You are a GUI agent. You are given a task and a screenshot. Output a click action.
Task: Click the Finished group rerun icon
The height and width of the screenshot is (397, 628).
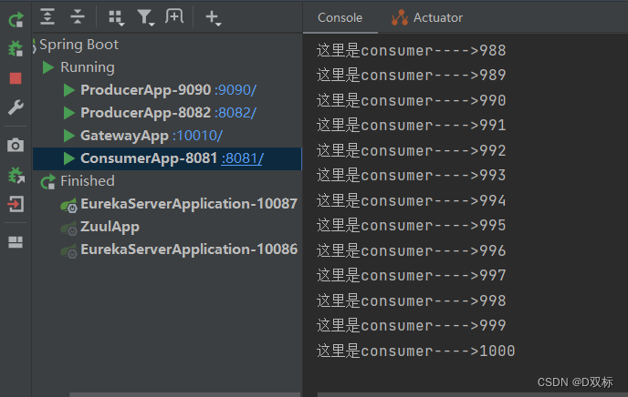click(48, 182)
